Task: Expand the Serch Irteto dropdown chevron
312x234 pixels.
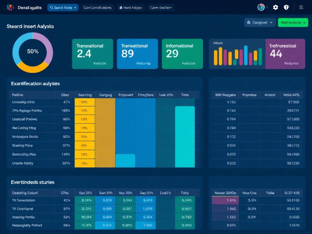Action: pos(75,8)
